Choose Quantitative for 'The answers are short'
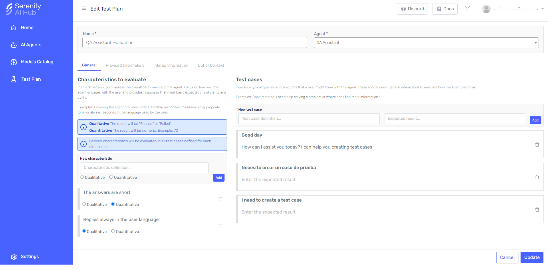This screenshot has width=548, height=270. point(113,204)
